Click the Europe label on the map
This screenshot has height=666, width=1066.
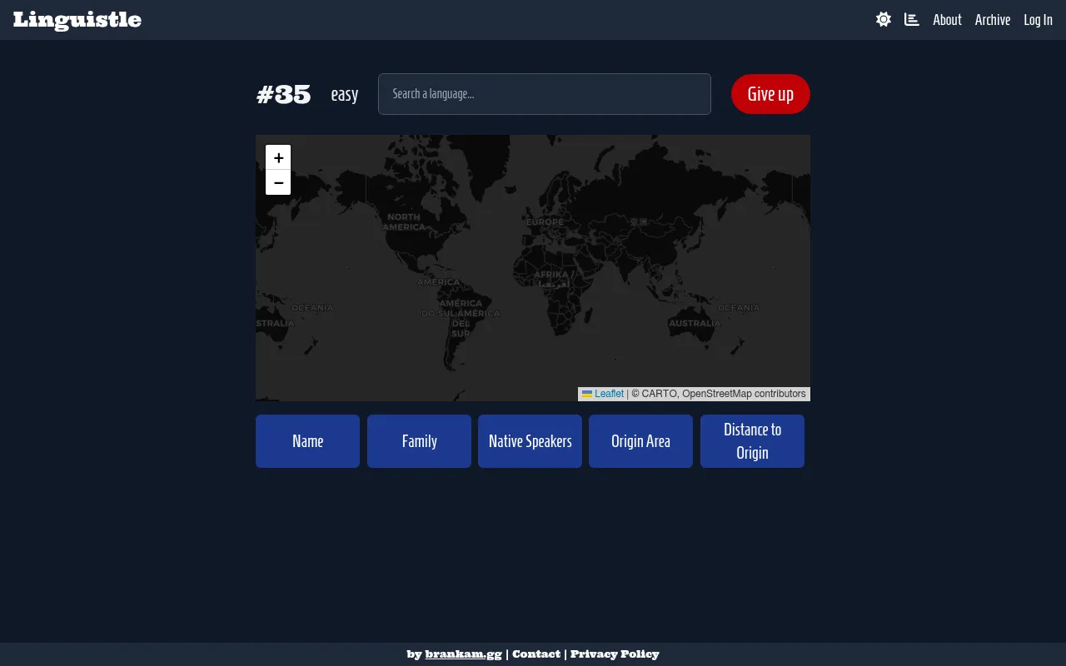tap(545, 222)
